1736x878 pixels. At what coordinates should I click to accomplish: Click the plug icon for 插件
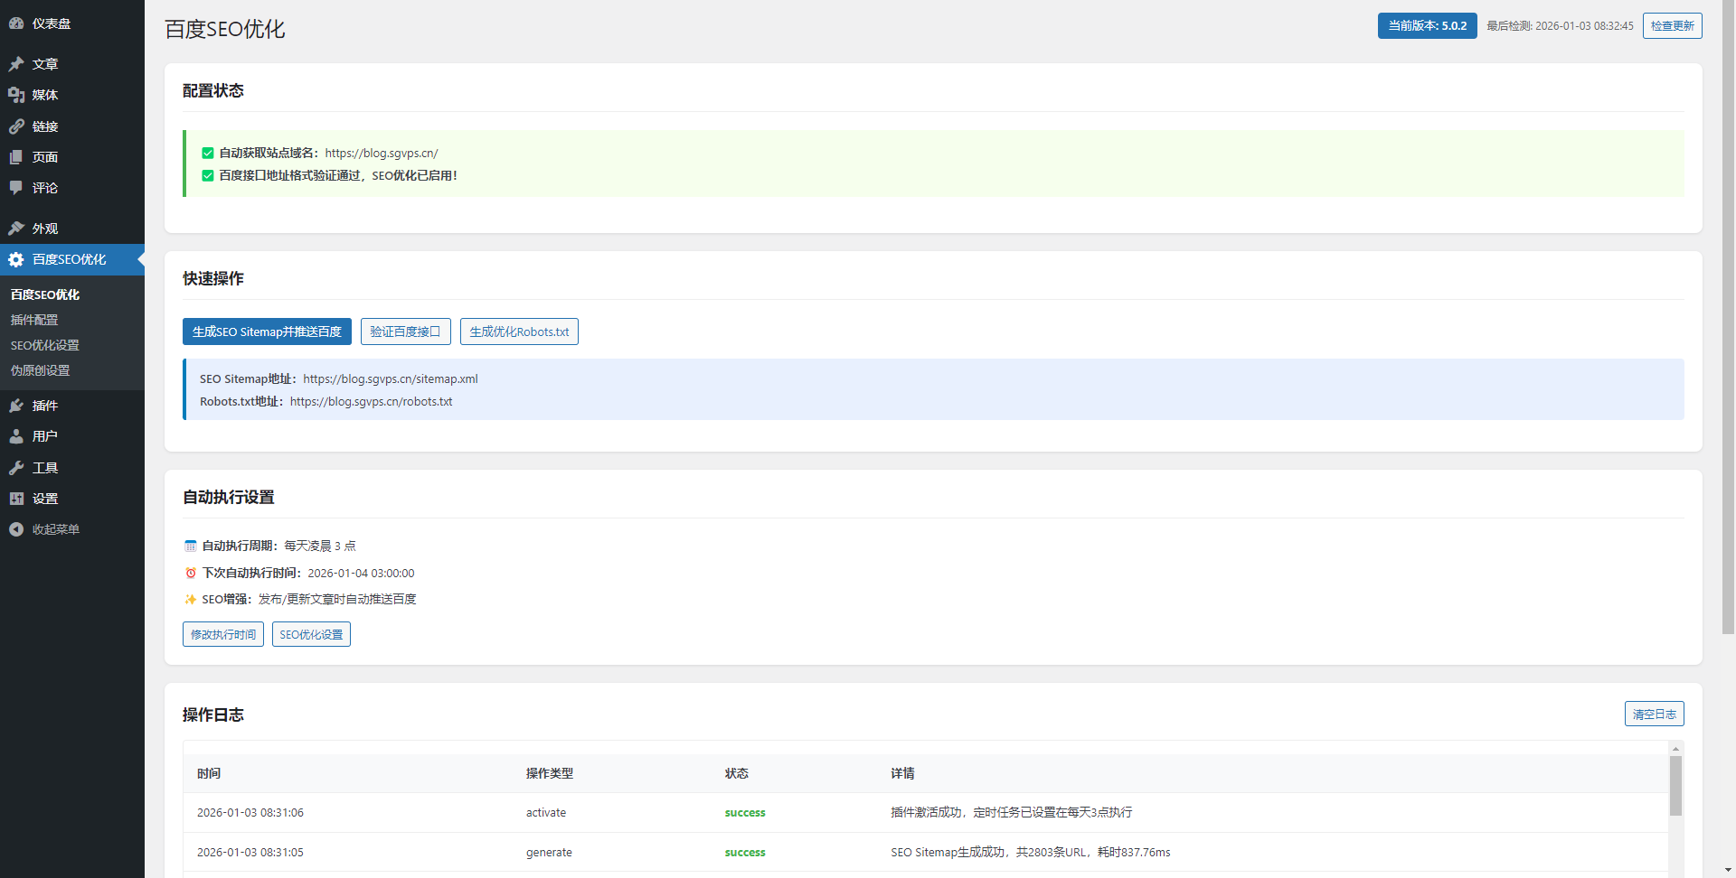tap(16, 406)
